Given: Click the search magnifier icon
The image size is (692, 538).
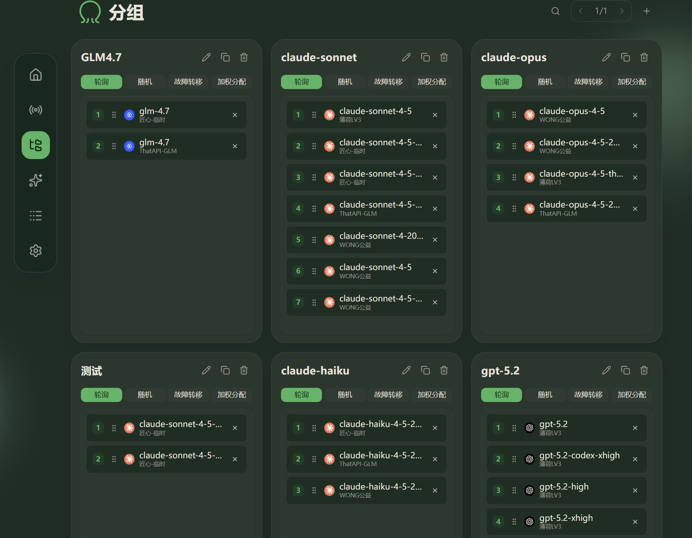Looking at the screenshot, I should coord(555,11).
